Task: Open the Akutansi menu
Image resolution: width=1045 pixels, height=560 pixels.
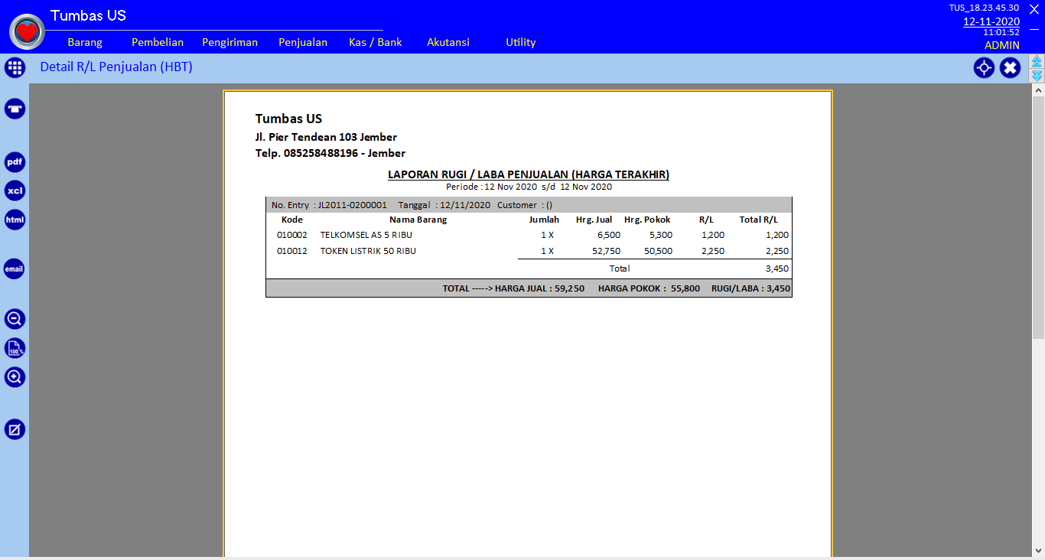Action: tap(448, 42)
